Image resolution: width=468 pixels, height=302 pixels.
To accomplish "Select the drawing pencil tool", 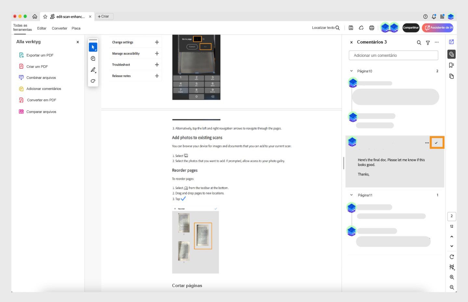I will point(93,69).
